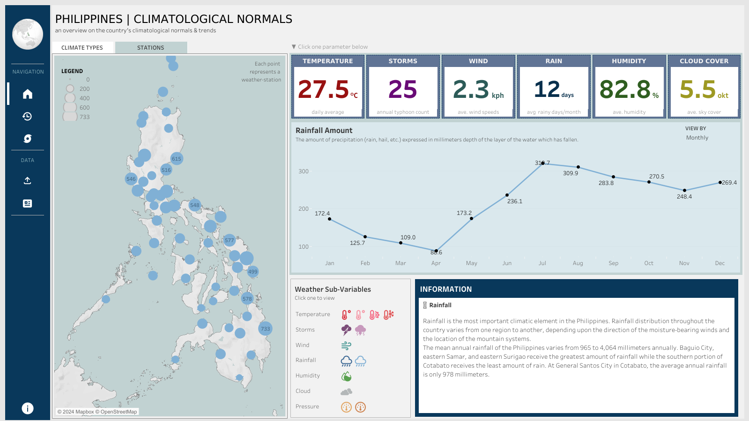Click the 733 weather station map point
The width and height of the screenshot is (749, 421).
click(265, 329)
